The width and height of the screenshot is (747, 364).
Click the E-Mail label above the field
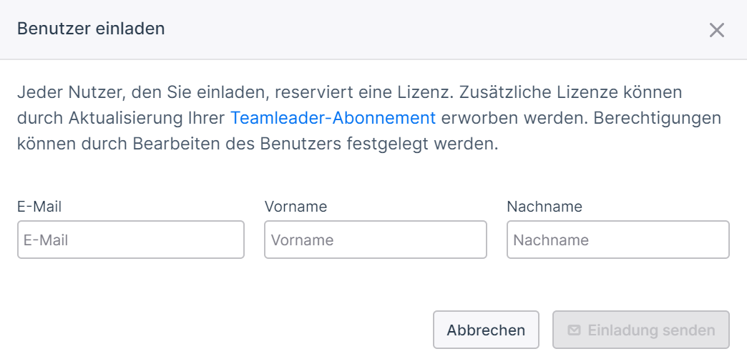click(x=39, y=206)
